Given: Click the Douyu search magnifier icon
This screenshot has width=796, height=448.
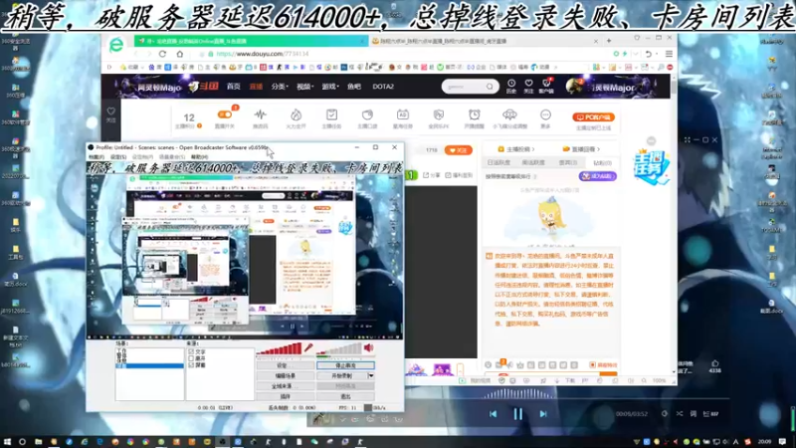Looking at the screenshot, I should click(x=490, y=87).
